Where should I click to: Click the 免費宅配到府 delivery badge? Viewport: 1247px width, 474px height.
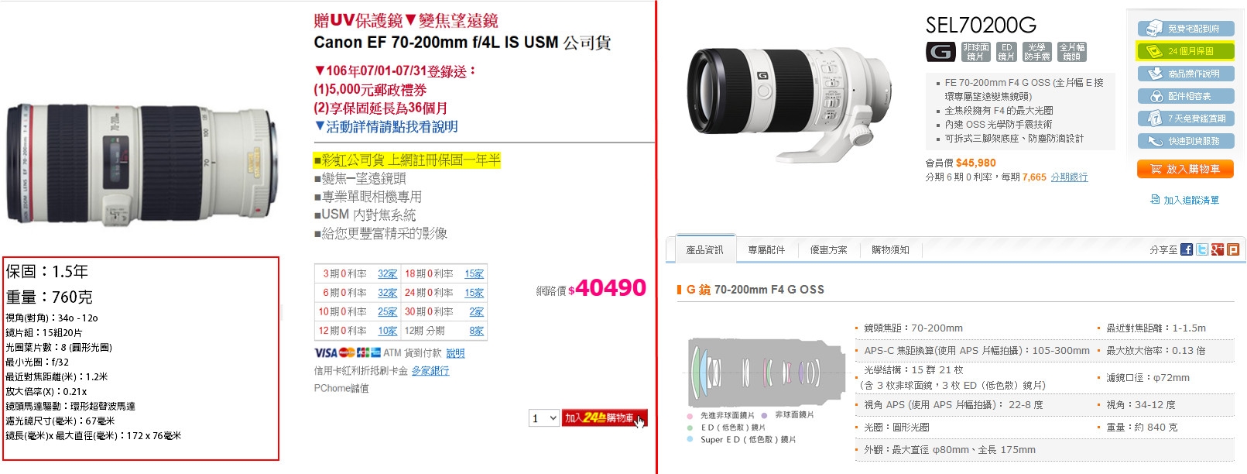click(x=1186, y=29)
